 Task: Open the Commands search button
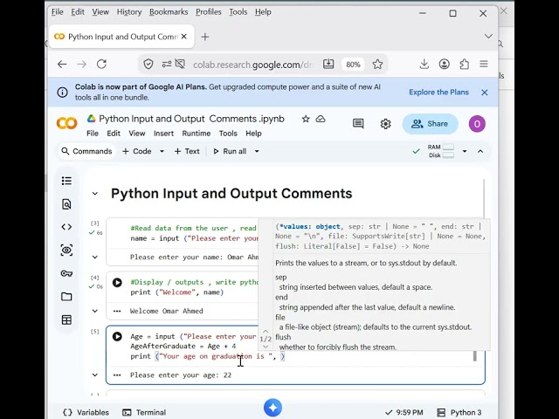click(86, 151)
